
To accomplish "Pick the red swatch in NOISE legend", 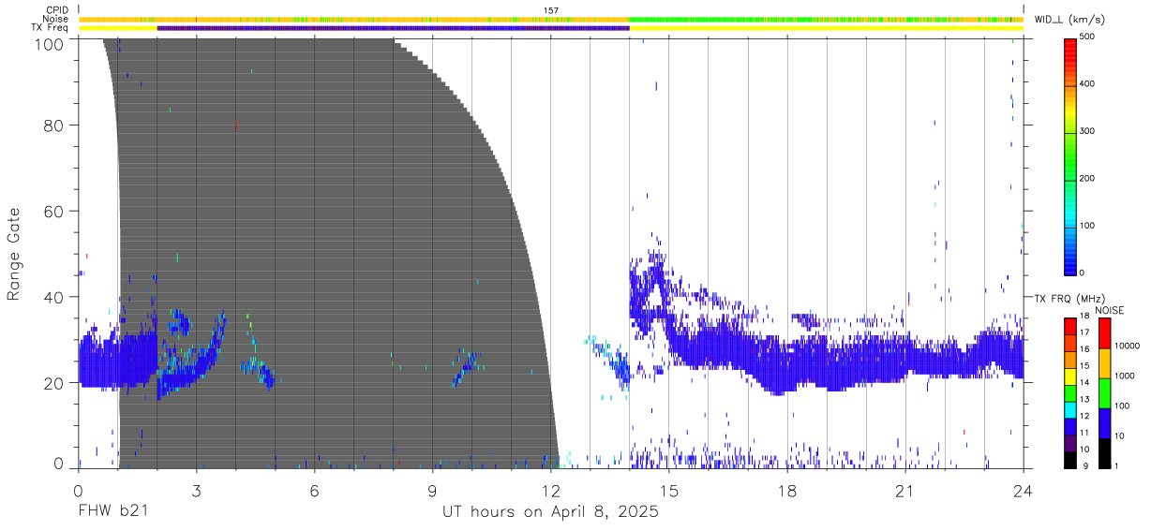I will [1104, 333].
